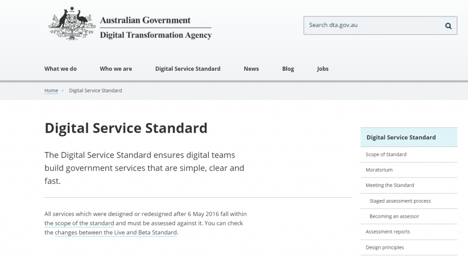The image size is (468, 257).
Task: Click the search magnifier icon
Action: 448,26
